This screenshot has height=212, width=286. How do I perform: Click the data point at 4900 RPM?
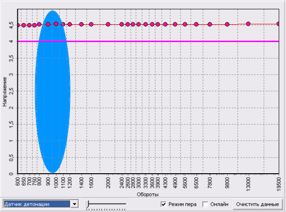pyautogui.click(x=175, y=24)
